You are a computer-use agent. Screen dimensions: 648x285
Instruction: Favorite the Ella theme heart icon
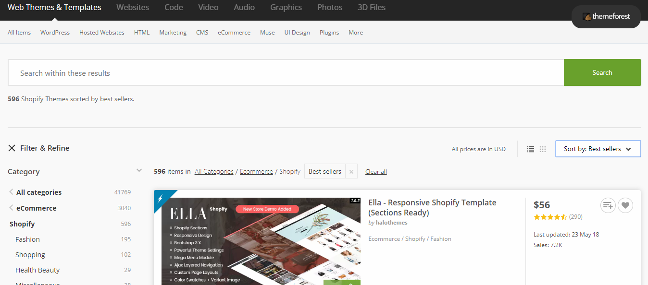625,205
